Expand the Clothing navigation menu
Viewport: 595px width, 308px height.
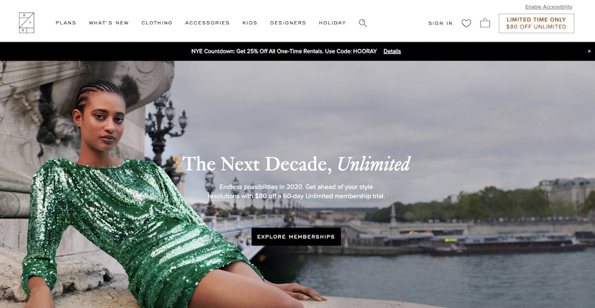pos(157,23)
